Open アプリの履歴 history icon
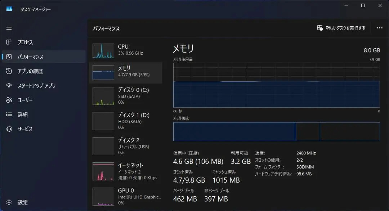The width and height of the screenshot is (389, 211). (x=9, y=71)
